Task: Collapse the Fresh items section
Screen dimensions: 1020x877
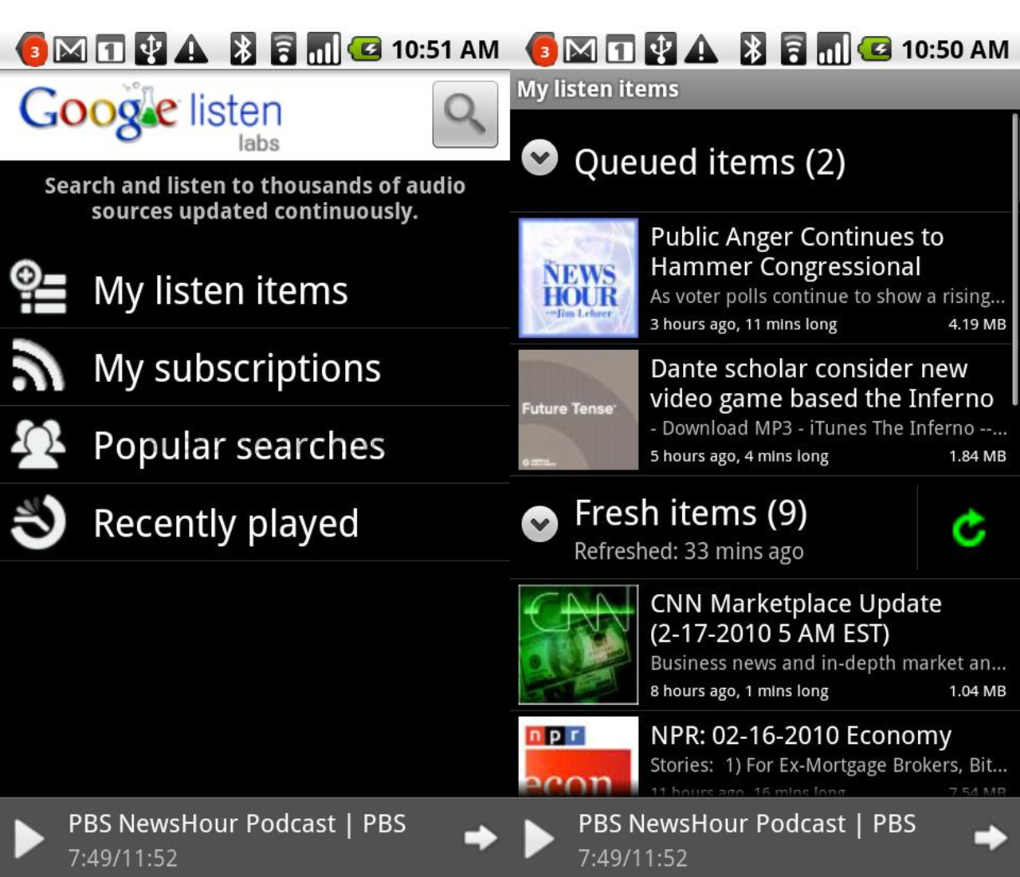Action: tap(540, 524)
